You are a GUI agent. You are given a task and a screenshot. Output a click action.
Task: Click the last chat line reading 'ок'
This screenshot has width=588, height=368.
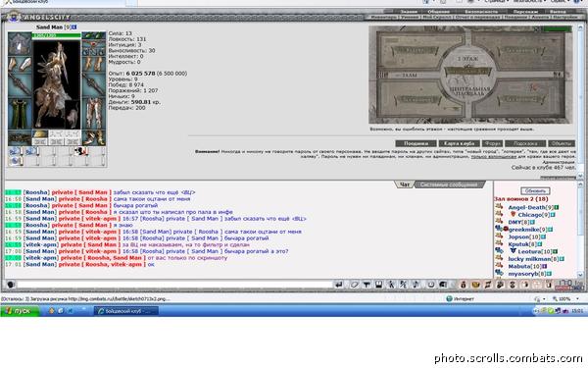coord(151,264)
